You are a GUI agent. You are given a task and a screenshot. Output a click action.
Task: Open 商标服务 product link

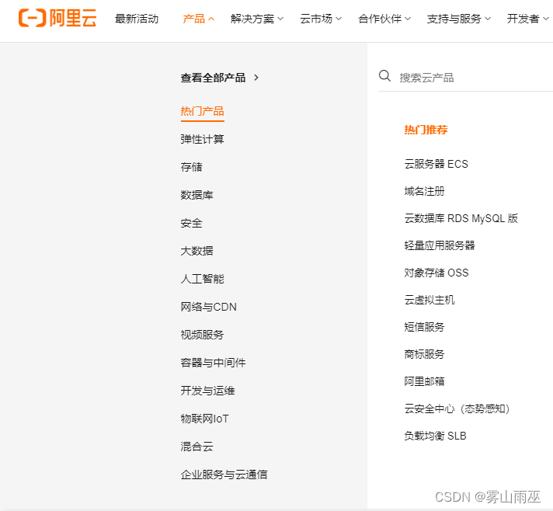[x=424, y=354]
